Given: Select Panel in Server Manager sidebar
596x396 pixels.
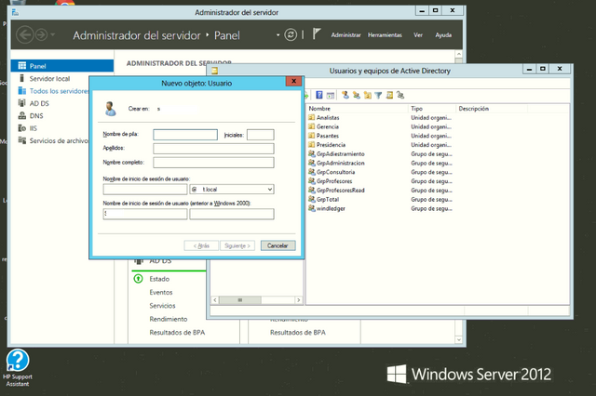Looking at the screenshot, I should [62, 66].
